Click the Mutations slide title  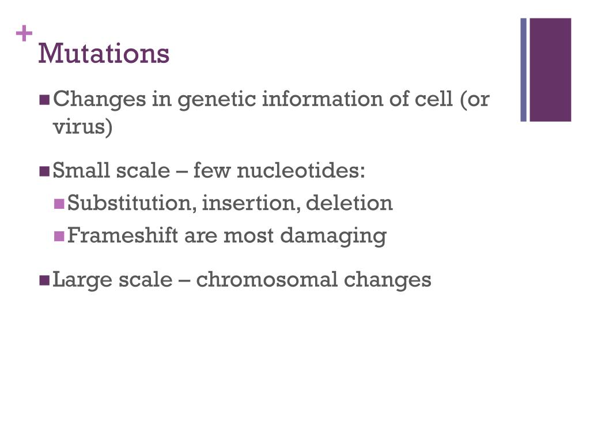(x=104, y=53)
